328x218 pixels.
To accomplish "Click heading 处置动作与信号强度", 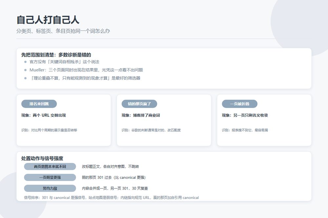I will pyautogui.click(x=42, y=158).
